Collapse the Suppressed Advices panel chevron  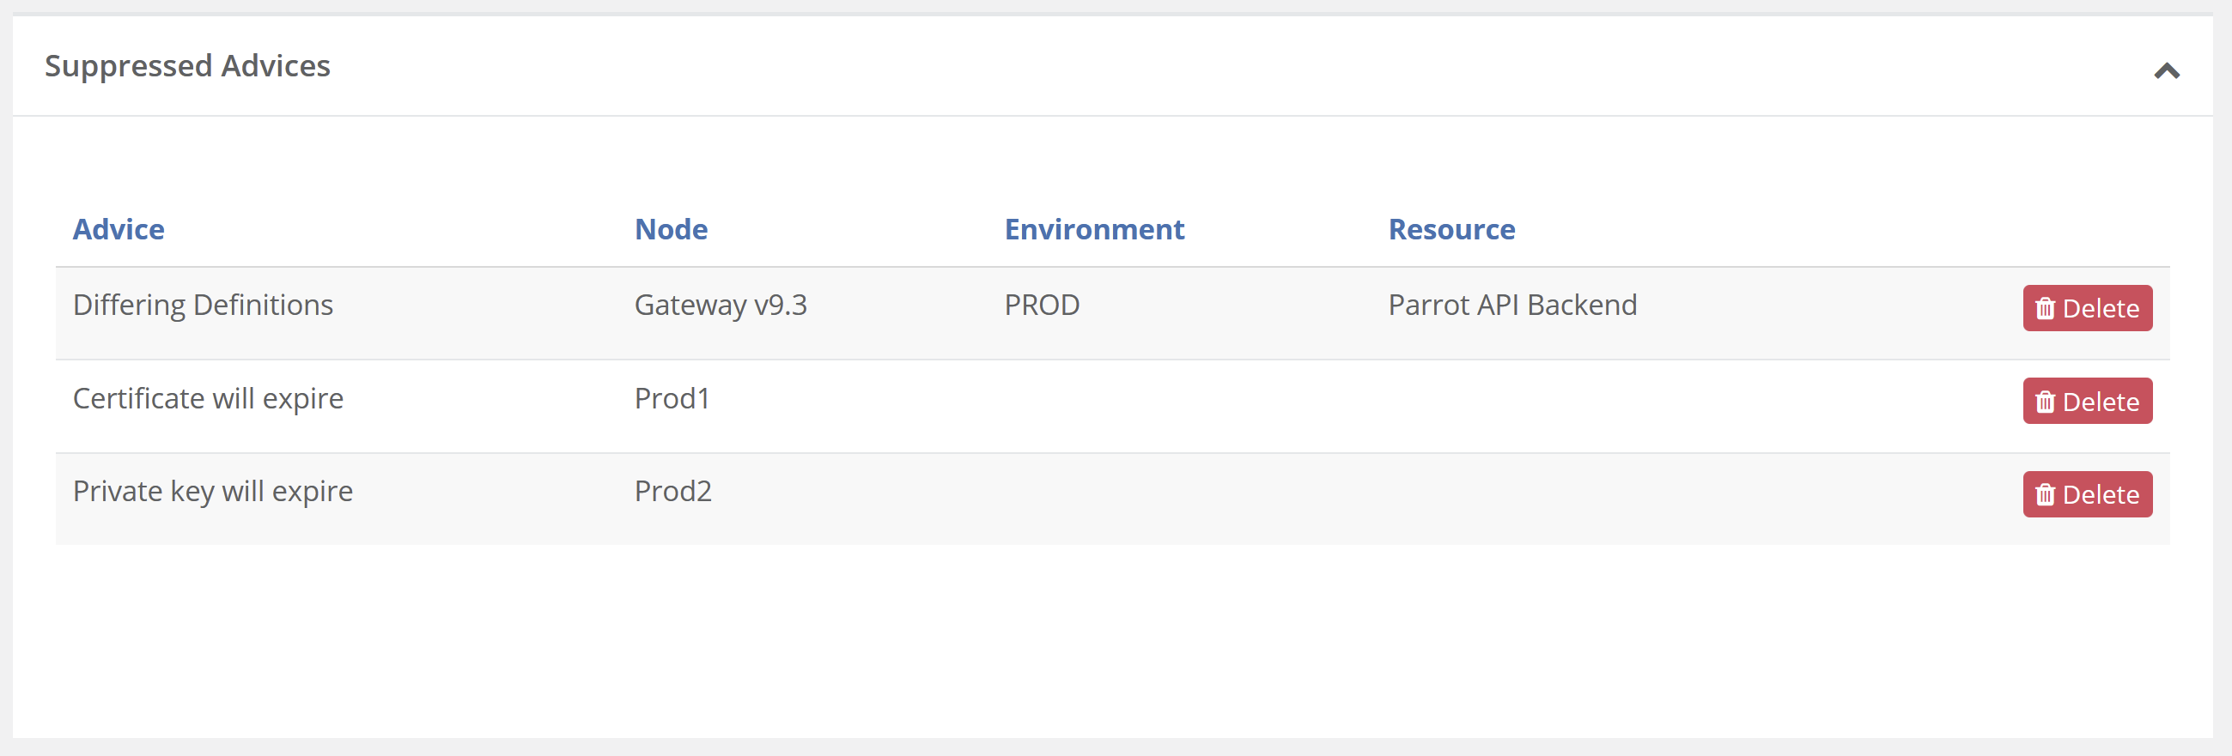click(2166, 71)
